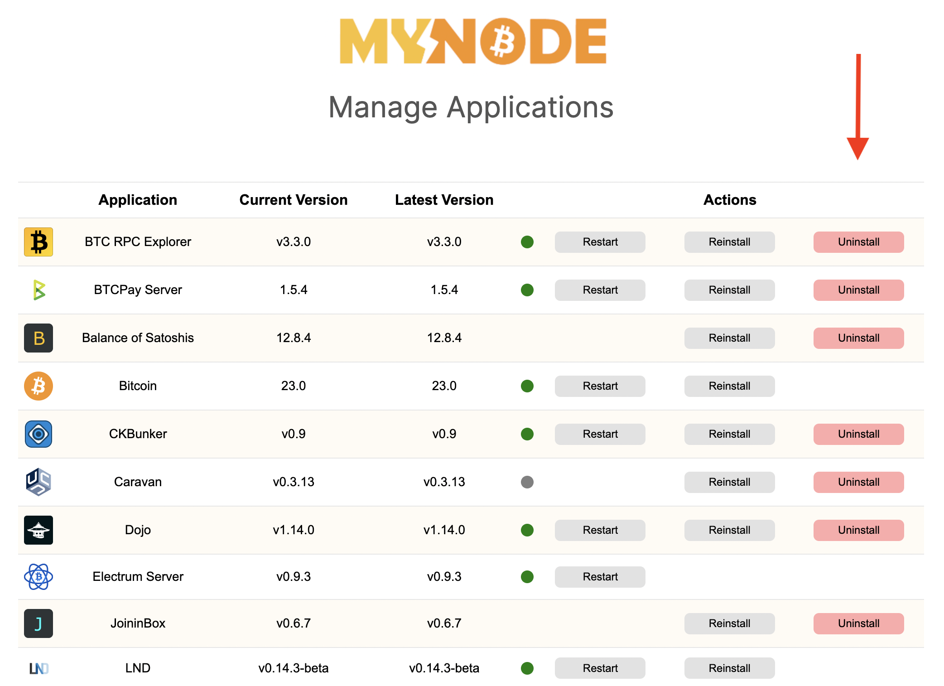Reinstall Caravan
The width and height of the screenshot is (944, 686).
(x=730, y=482)
